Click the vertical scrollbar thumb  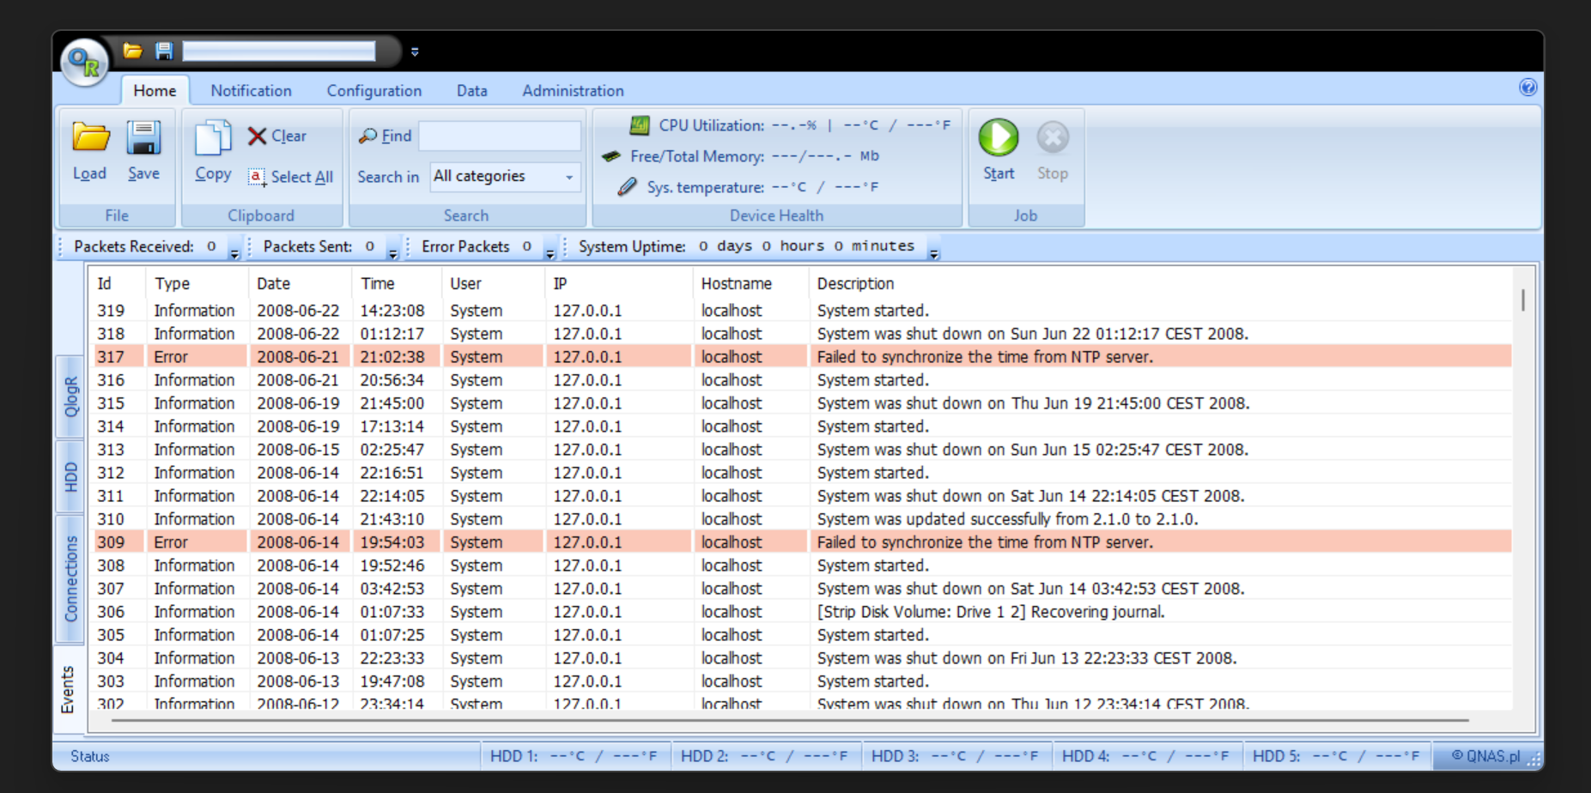[x=1523, y=300]
